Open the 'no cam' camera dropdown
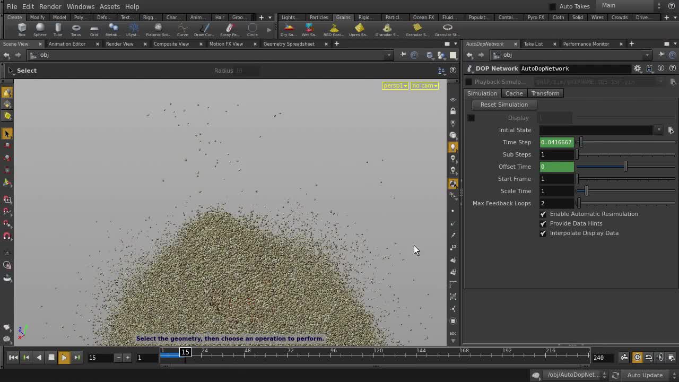The image size is (679, 382). point(424,85)
